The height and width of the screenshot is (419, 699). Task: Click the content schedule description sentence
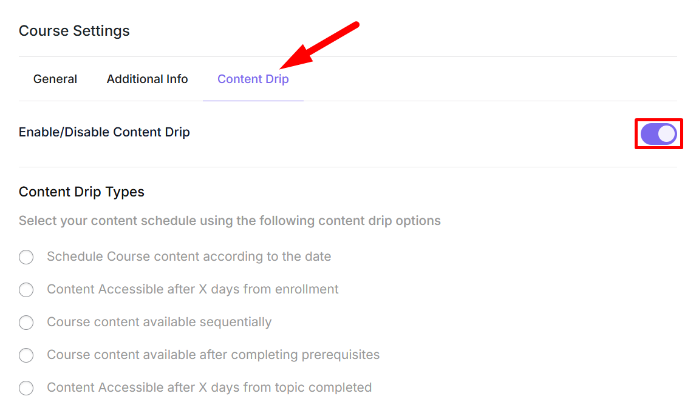coord(230,221)
